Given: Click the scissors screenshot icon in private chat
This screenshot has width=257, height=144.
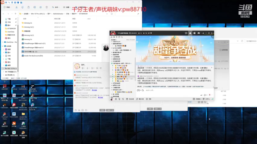Looking at the screenshot, I should coord(79,110).
